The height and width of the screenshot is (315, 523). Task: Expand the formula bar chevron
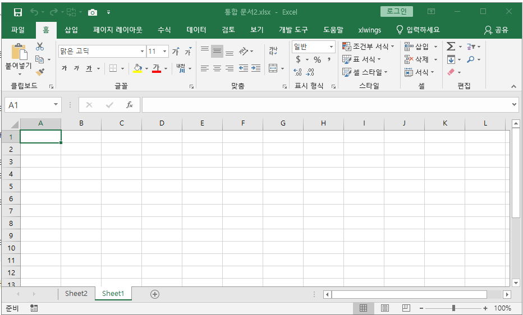coord(514,105)
